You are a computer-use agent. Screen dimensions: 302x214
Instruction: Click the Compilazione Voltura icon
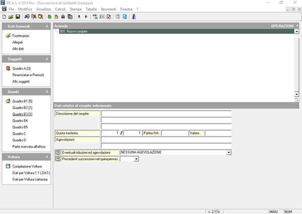[8, 166]
